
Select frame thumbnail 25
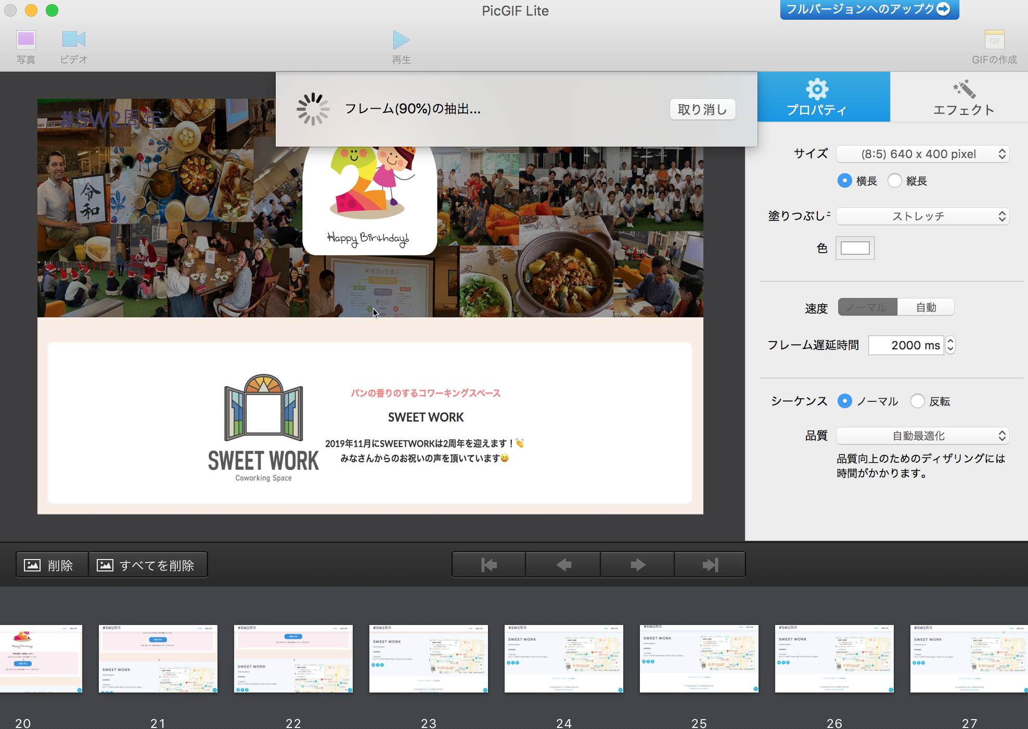pyautogui.click(x=699, y=659)
